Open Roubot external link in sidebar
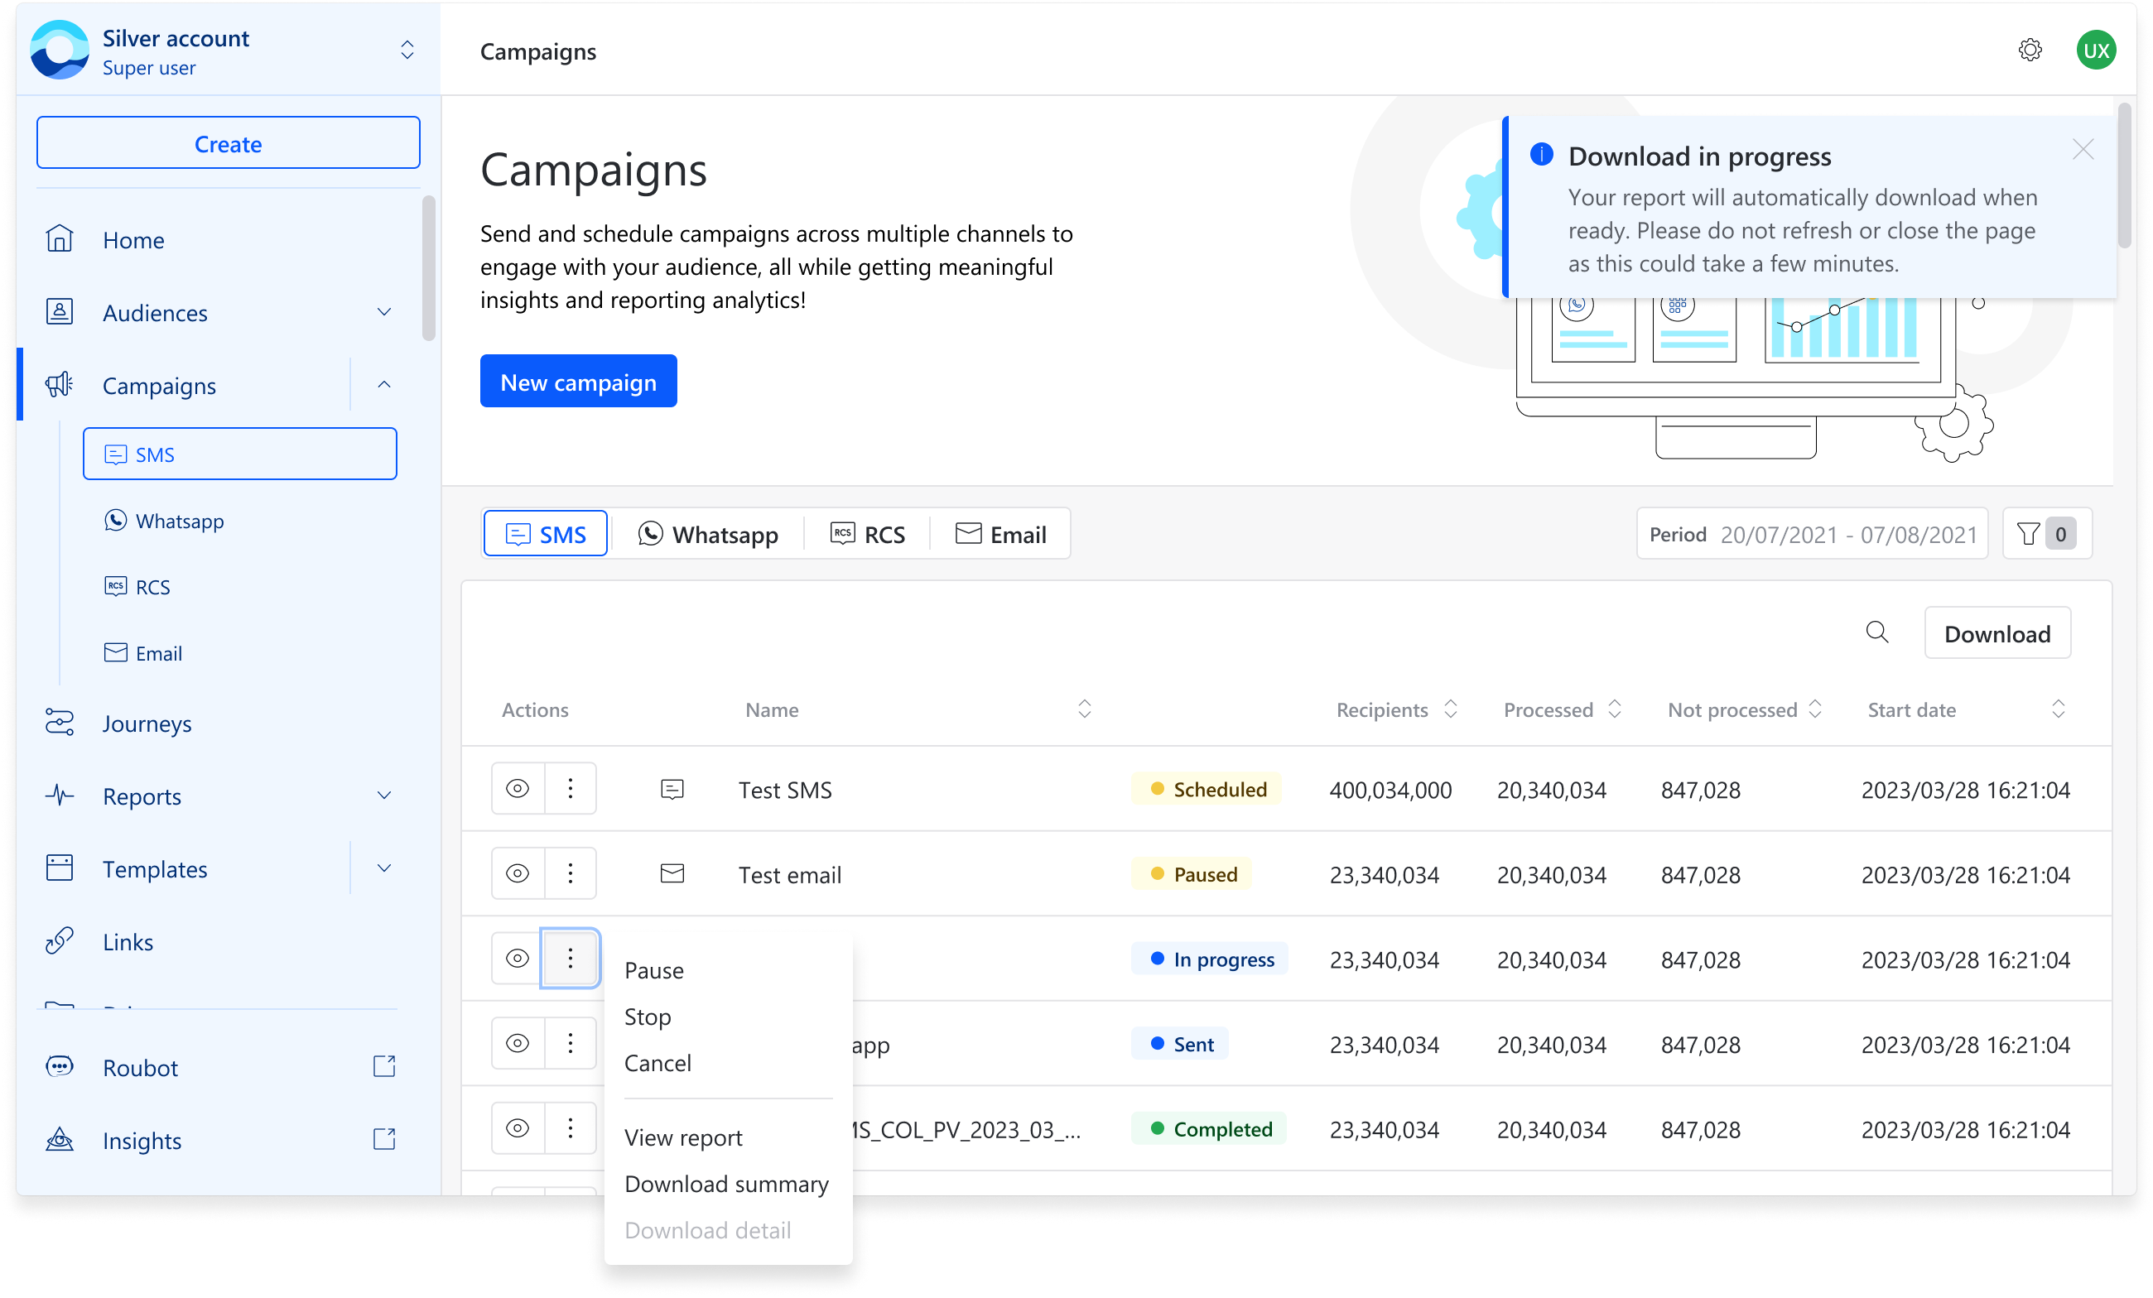This screenshot has height=1298, width=2153. click(x=140, y=1067)
